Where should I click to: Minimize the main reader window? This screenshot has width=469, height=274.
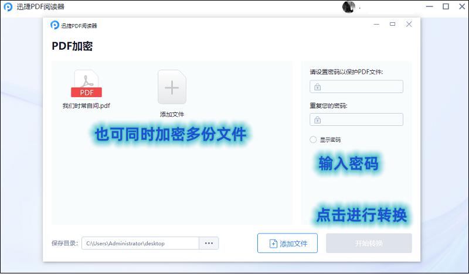click(430, 6)
